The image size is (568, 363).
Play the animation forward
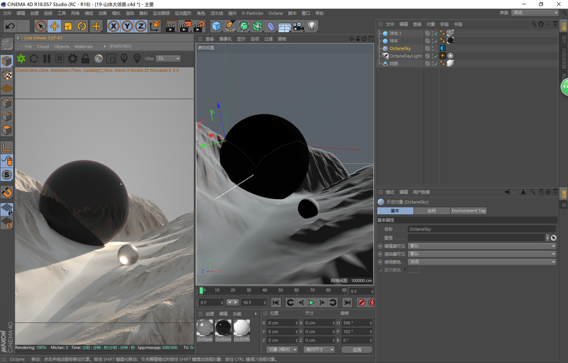pos(311,302)
